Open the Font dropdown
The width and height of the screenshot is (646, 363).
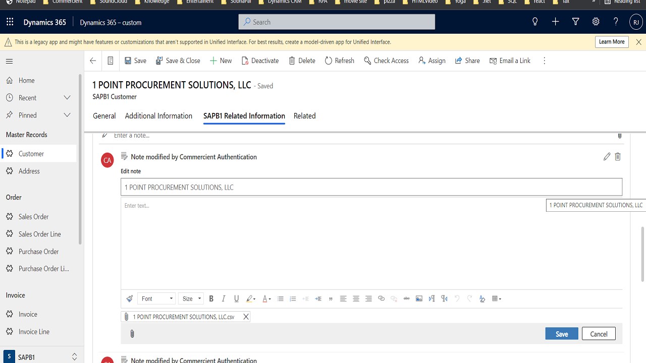pos(157,298)
